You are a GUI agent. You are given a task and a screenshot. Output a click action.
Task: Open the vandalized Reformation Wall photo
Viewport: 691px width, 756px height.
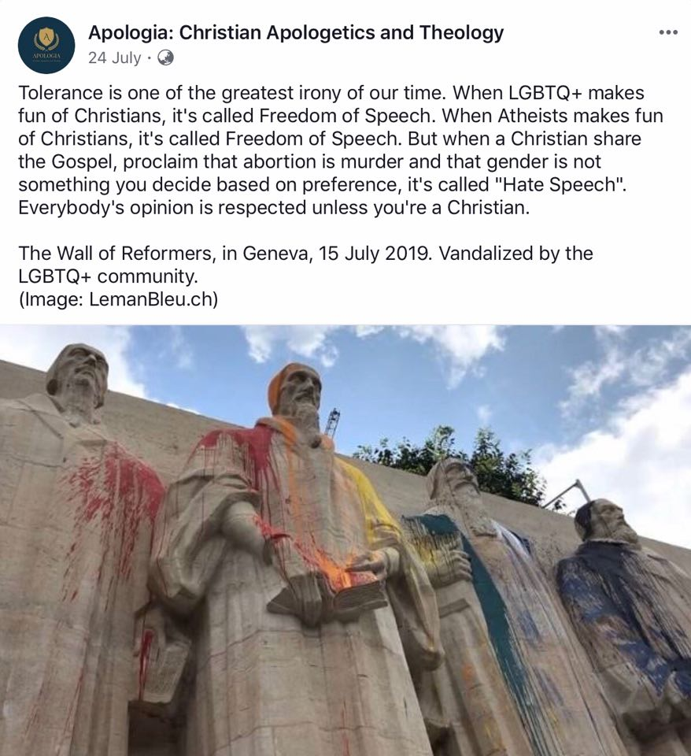[x=345, y=540]
